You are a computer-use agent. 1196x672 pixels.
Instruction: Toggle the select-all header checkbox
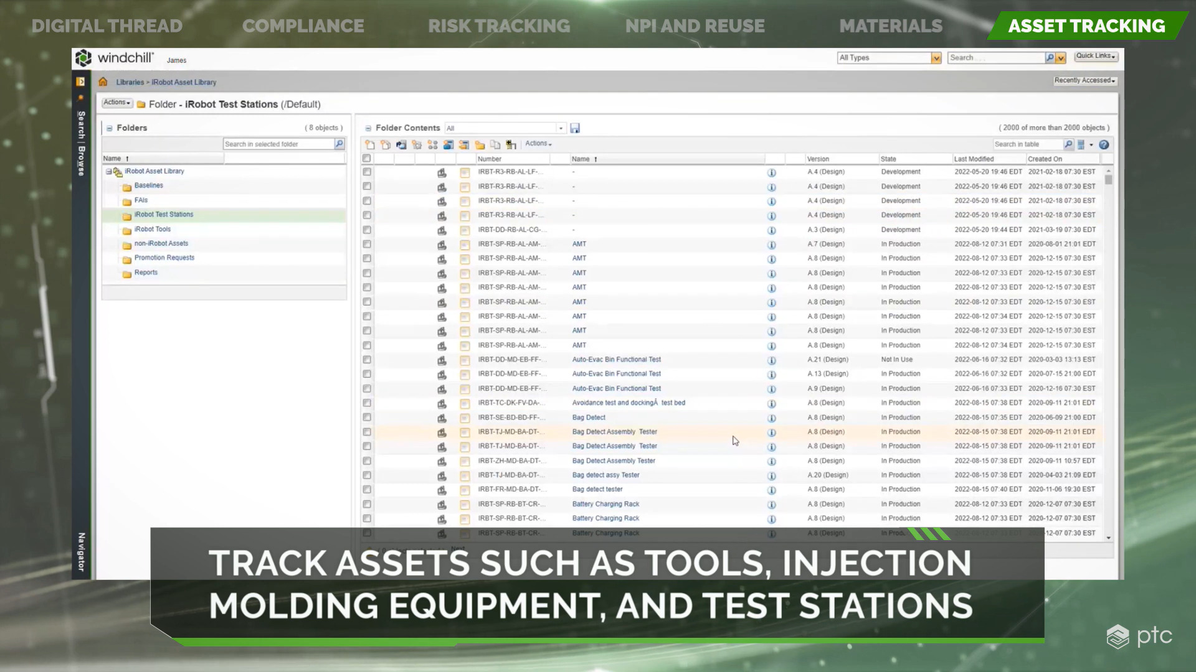366,159
